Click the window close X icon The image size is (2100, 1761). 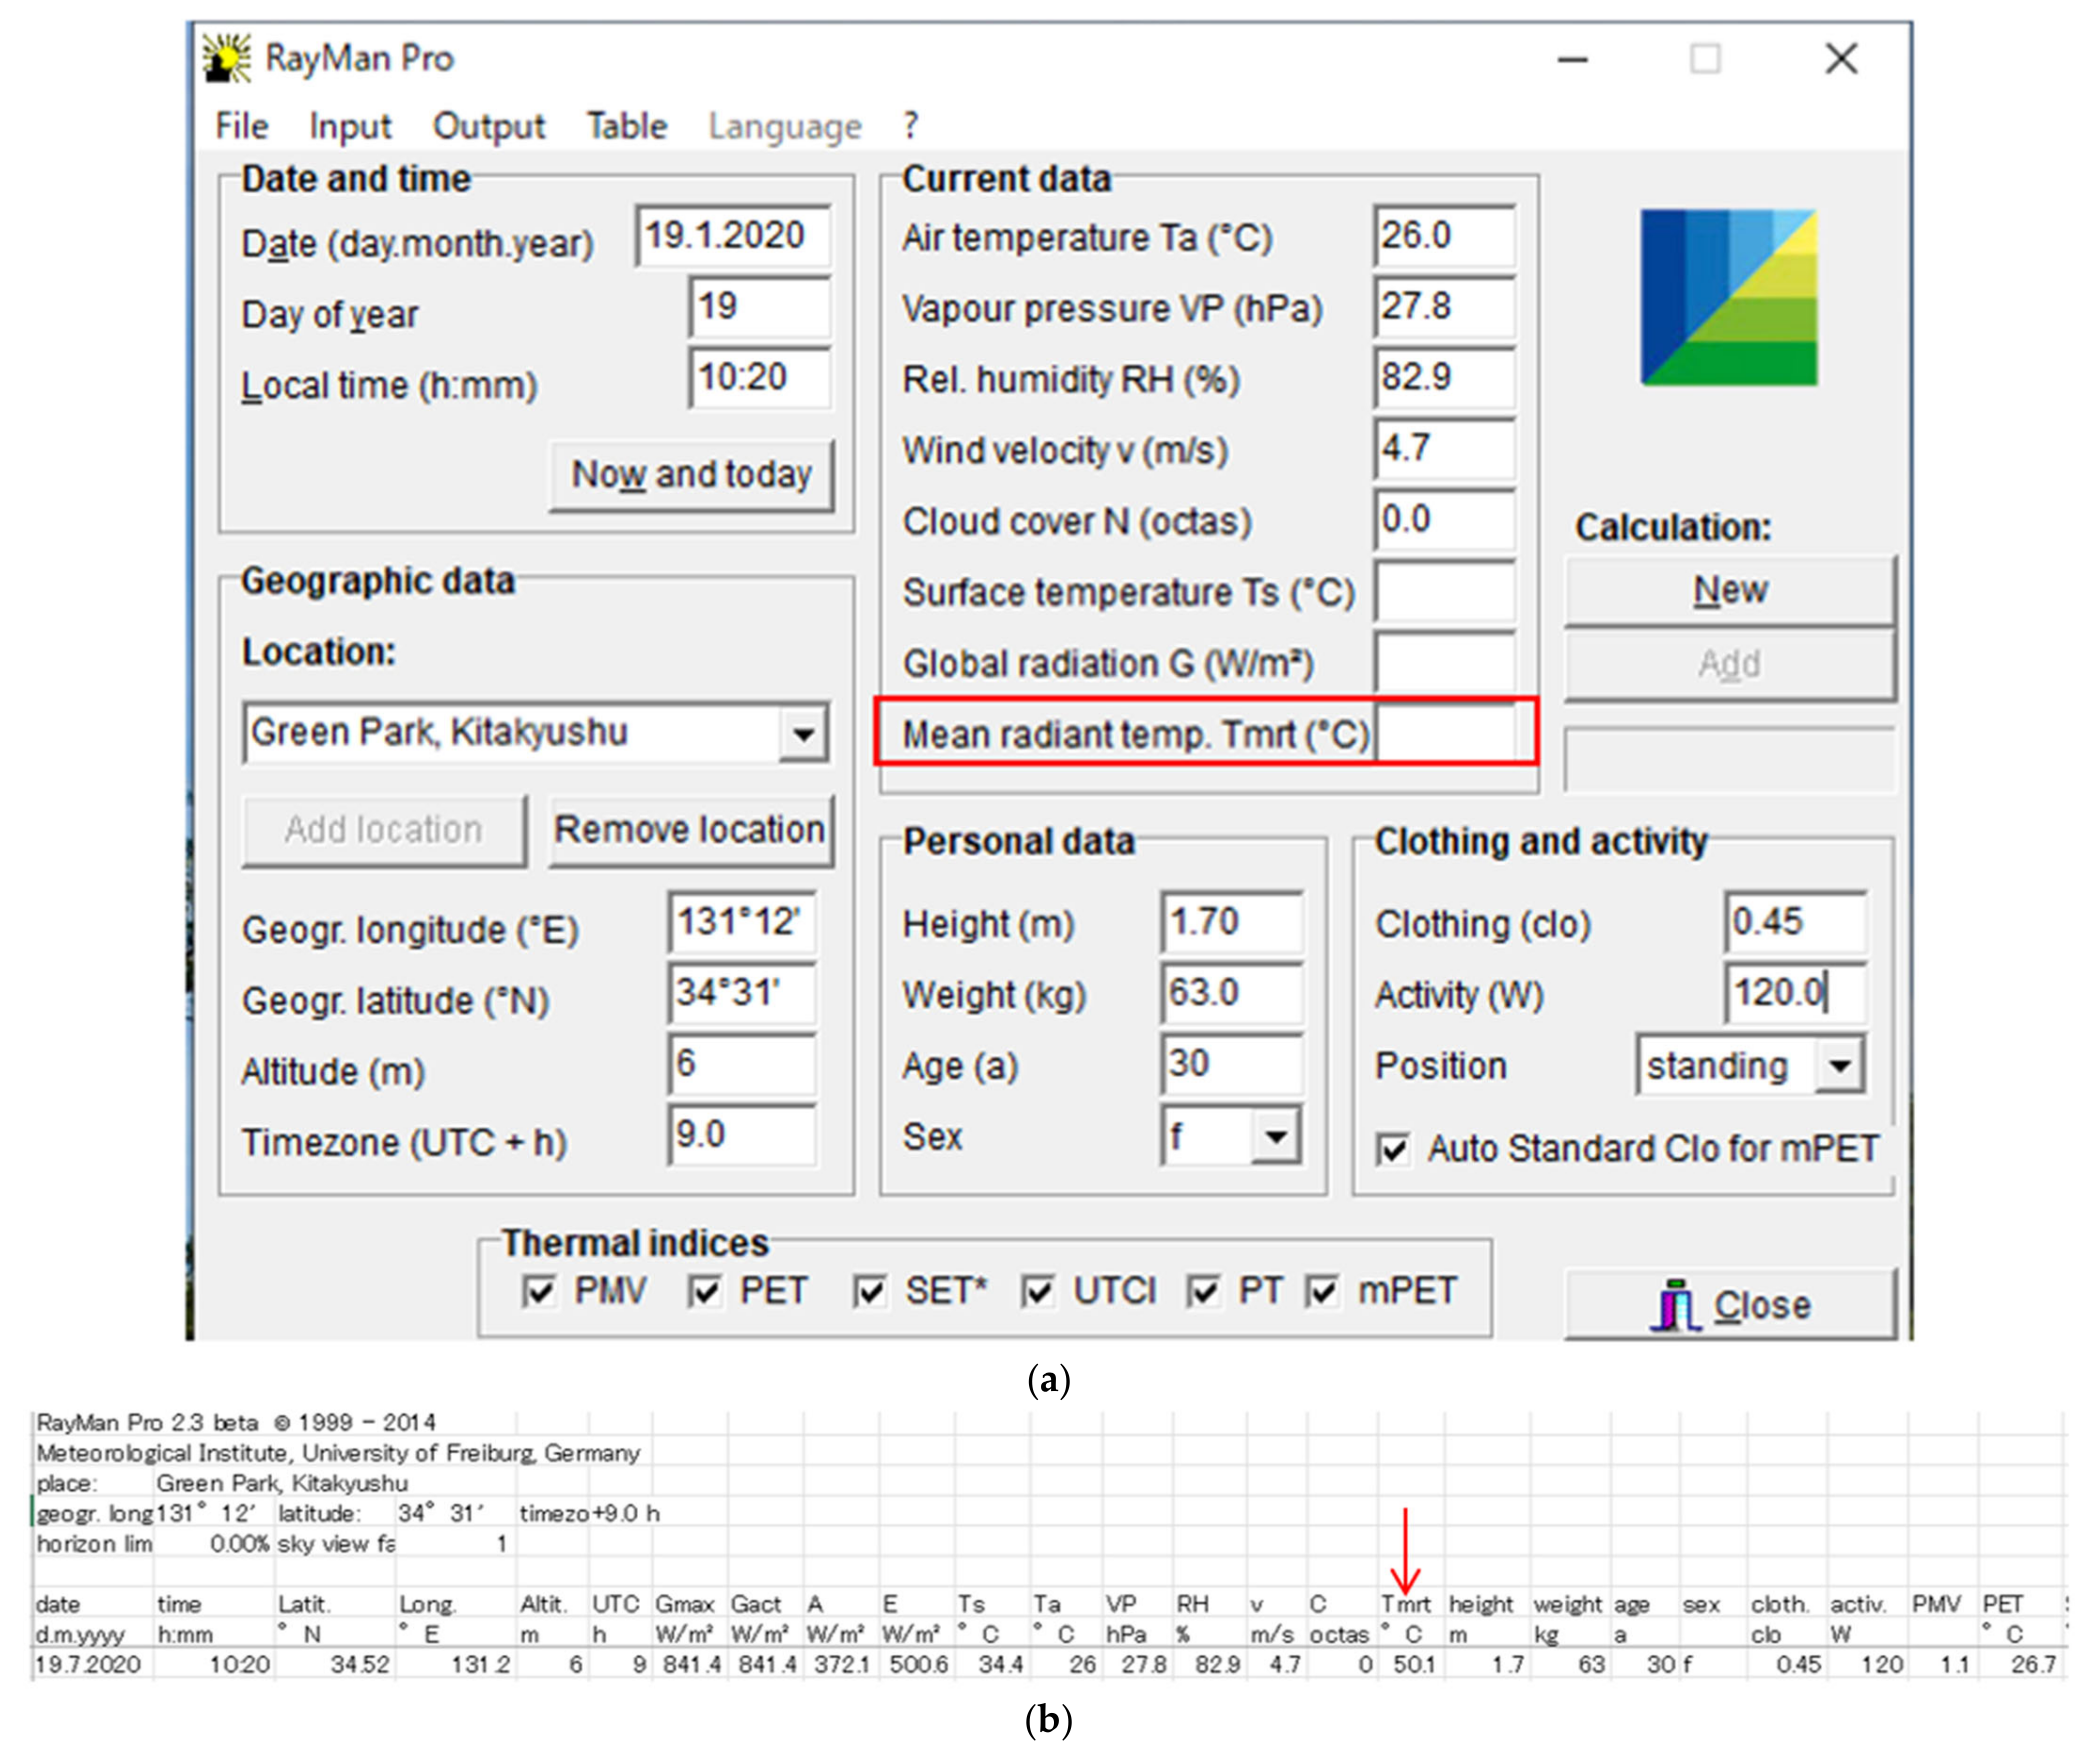[1840, 59]
